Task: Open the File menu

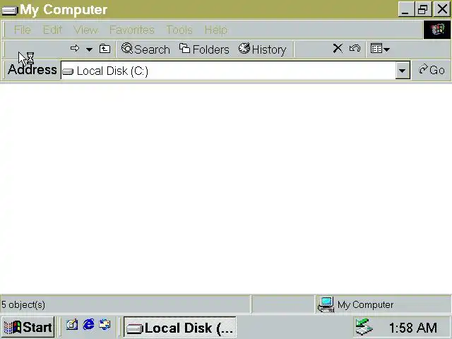Action: 22,30
